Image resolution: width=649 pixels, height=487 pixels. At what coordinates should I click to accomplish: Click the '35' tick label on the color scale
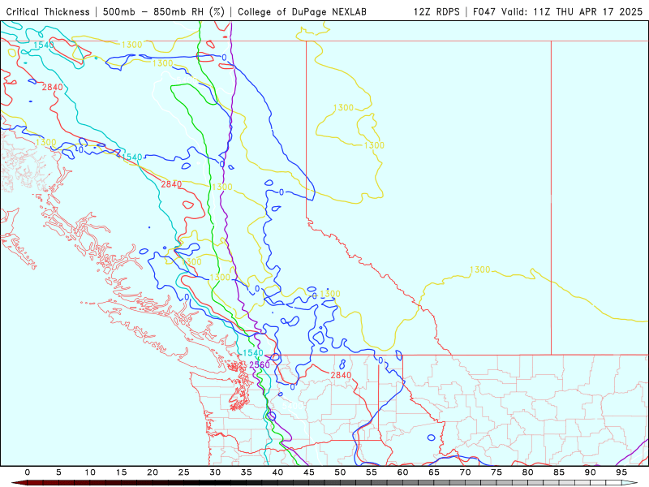coord(247,472)
